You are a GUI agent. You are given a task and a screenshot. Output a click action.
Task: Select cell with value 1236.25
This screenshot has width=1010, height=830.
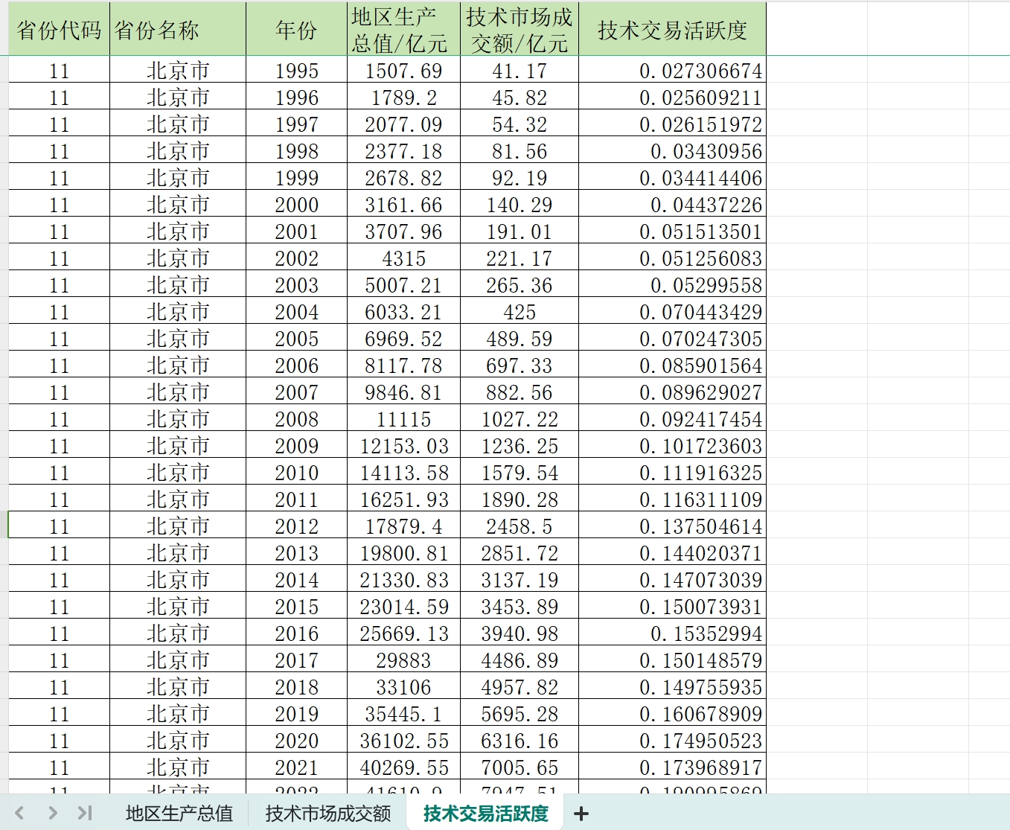[520, 446]
